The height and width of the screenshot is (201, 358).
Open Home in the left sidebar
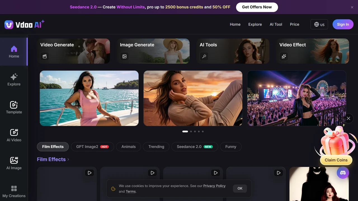[14, 52]
